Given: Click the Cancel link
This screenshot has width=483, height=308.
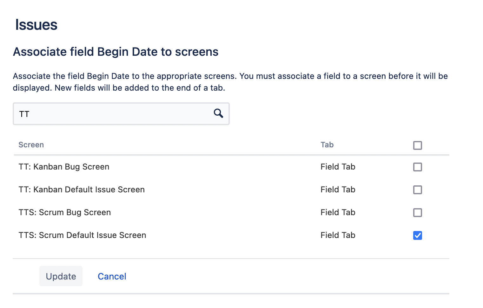Looking at the screenshot, I should coord(112,276).
